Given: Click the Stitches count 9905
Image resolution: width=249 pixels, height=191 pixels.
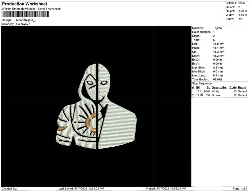Looking at the screenshot, I should tap(241, 3).
